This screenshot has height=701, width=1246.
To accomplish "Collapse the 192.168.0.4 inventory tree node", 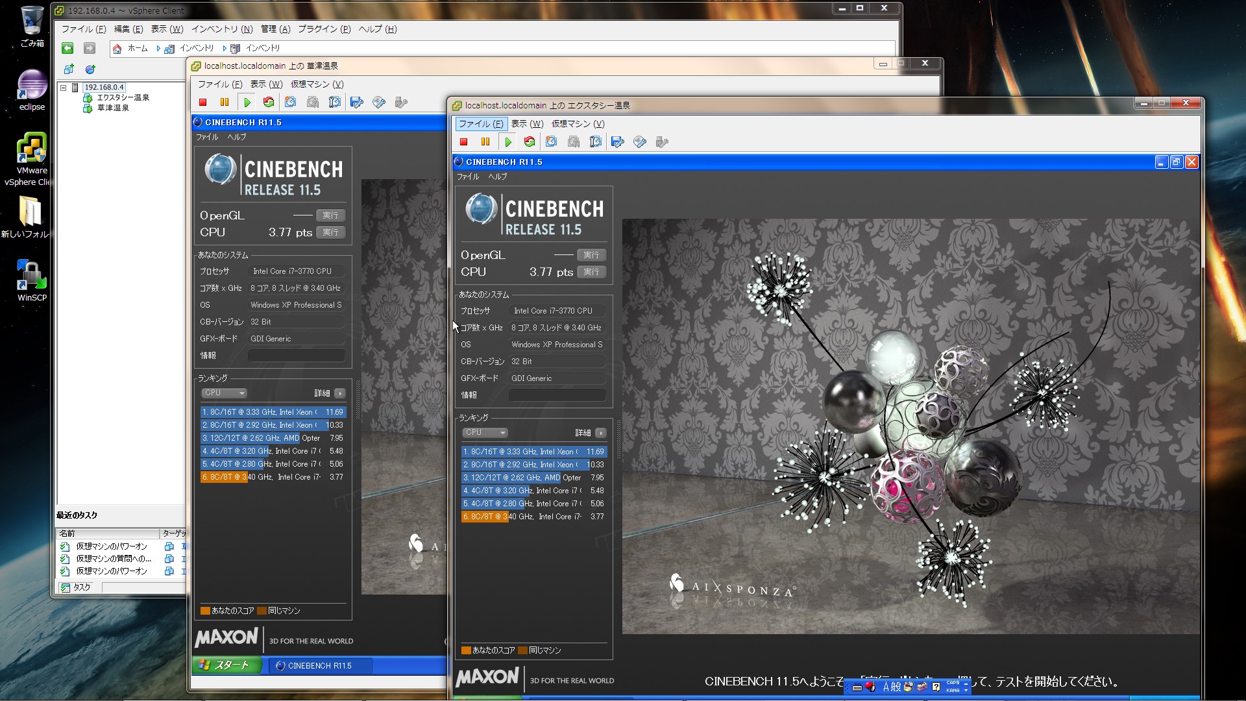I will (64, 87).
